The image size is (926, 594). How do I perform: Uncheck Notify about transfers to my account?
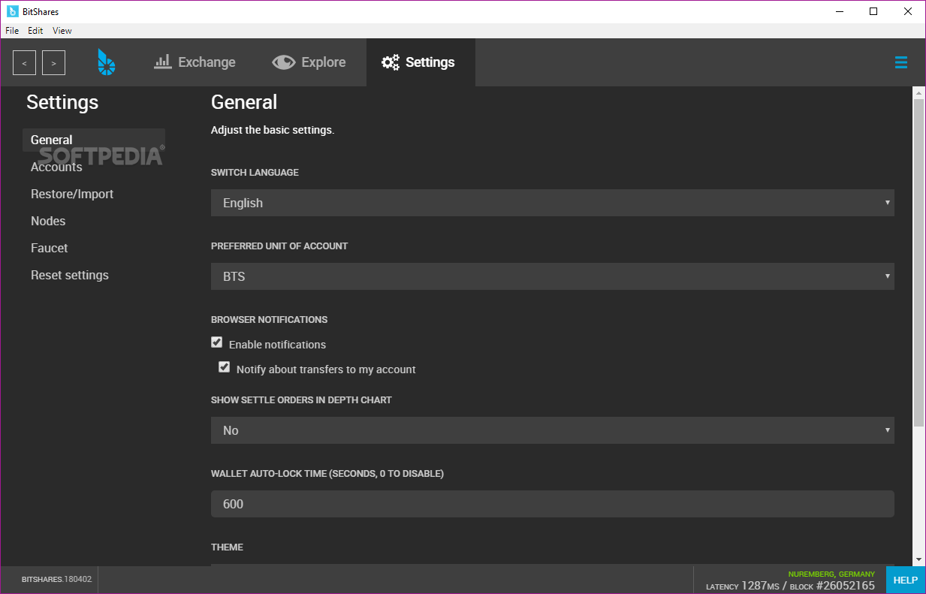[x=224, y=367]
